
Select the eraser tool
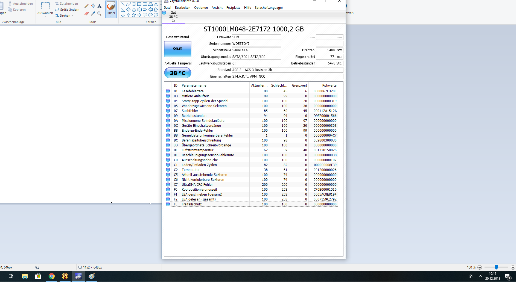tap(86, 13)
